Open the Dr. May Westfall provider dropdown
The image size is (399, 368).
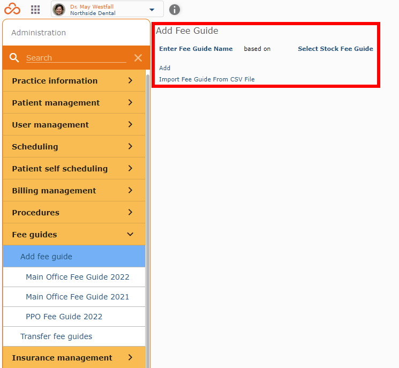pos(107,10)
